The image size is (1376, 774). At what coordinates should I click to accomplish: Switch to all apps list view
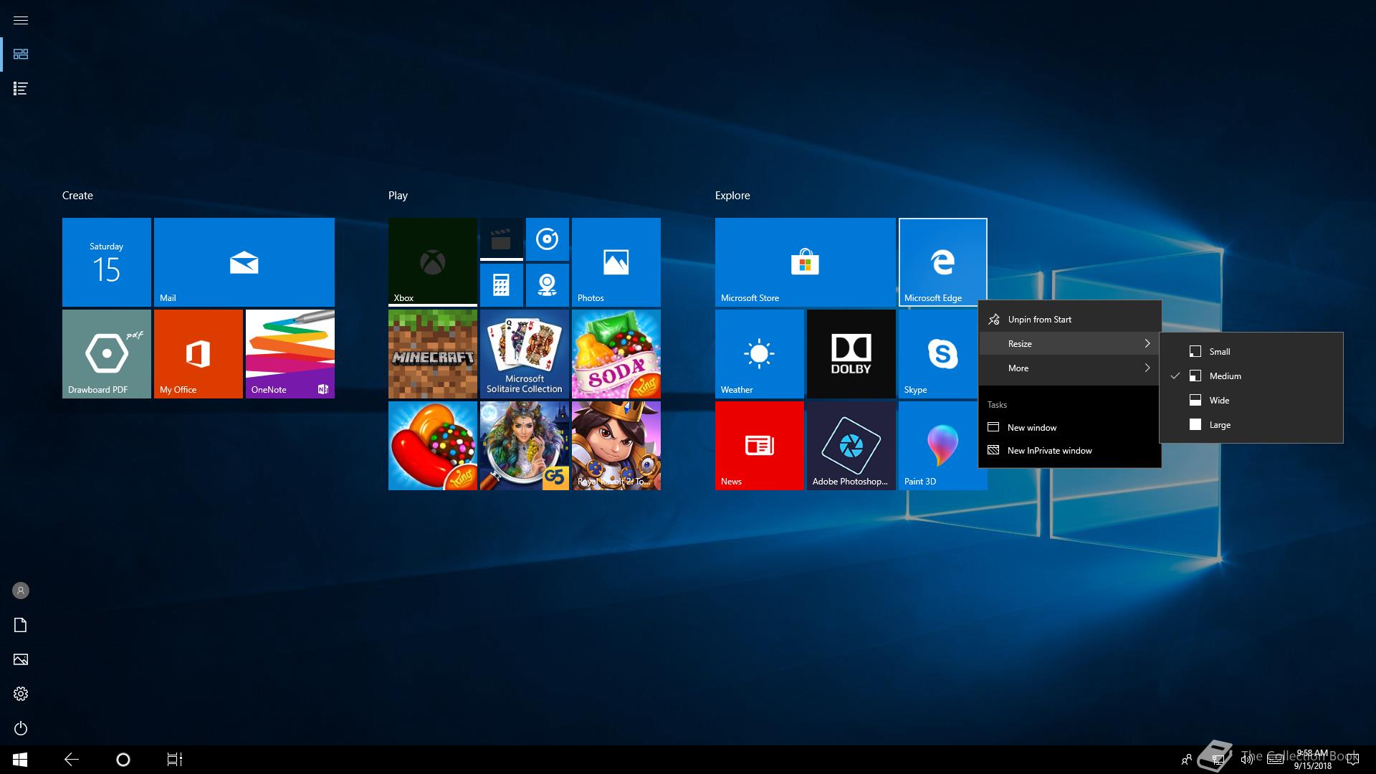(21, 89)
